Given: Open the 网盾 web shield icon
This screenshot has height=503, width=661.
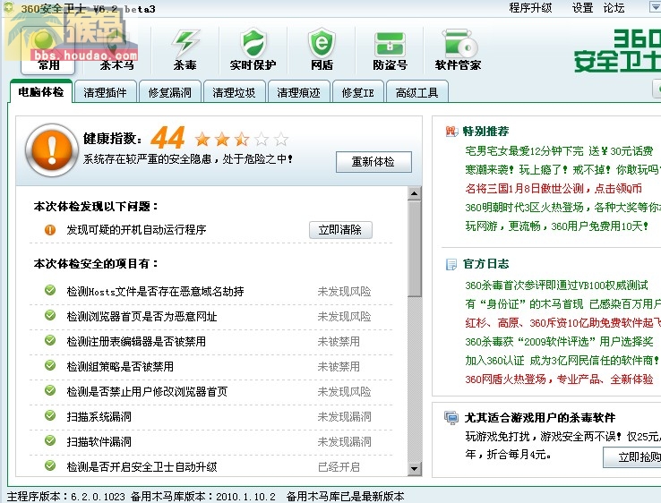Looking at the screenshot, I should tap(322, 50).
